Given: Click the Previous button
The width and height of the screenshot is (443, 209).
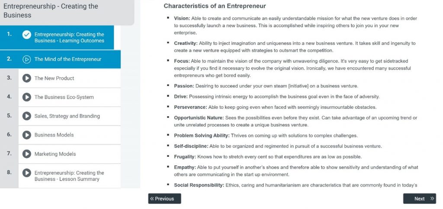Looking at the screenshot, I should (164, 199).
